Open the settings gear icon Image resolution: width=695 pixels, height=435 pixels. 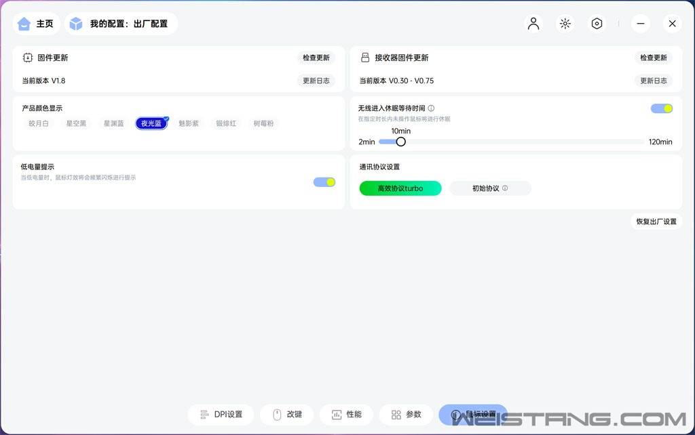[597, 23]
